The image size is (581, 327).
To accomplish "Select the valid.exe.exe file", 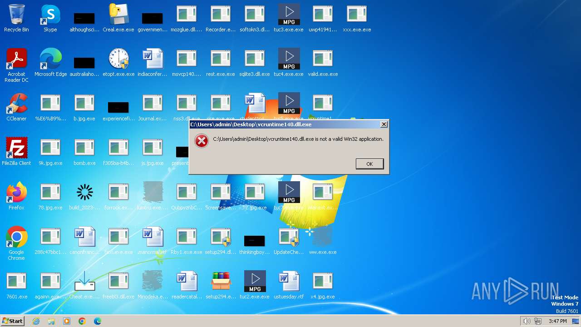I will [x=323, y=63].
